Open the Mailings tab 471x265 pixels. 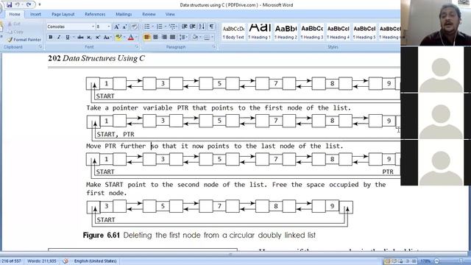(124, 14)
